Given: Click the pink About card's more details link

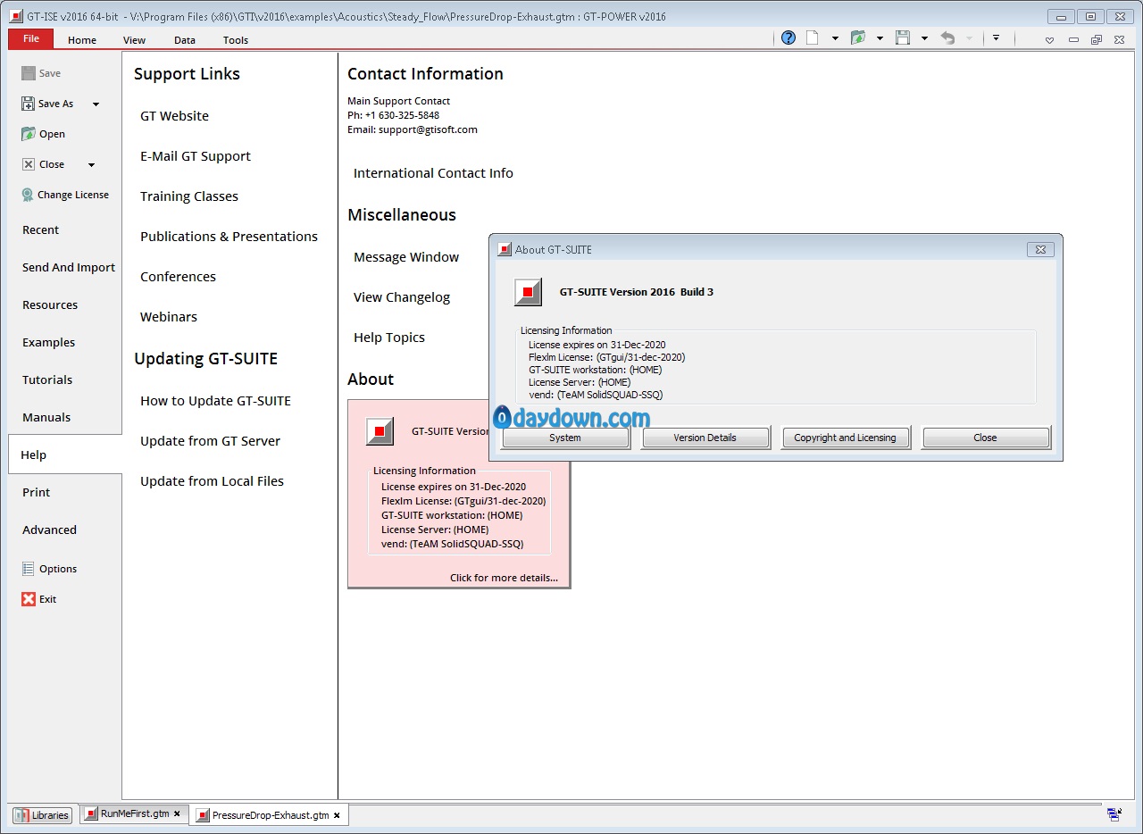Looking at the screenshot, I should [504, 578].
